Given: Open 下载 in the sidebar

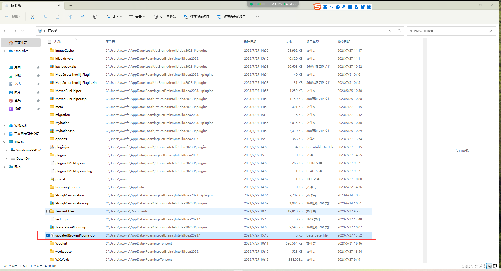Looking at the screenshot, I should 17,76.
